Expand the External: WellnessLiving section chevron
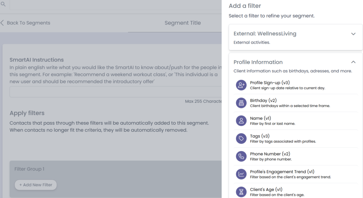 pos(353,34)
